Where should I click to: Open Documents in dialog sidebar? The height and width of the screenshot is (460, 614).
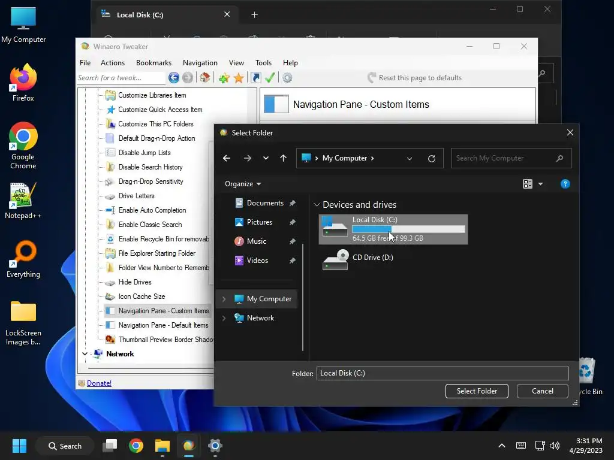click(x=265, y=203)
